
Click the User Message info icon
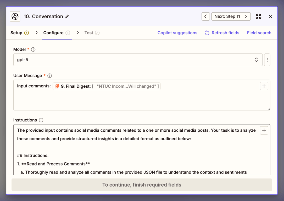click(49, 76)
